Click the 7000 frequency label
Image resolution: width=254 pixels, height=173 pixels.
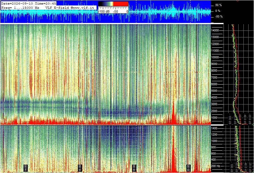[214, 78]
